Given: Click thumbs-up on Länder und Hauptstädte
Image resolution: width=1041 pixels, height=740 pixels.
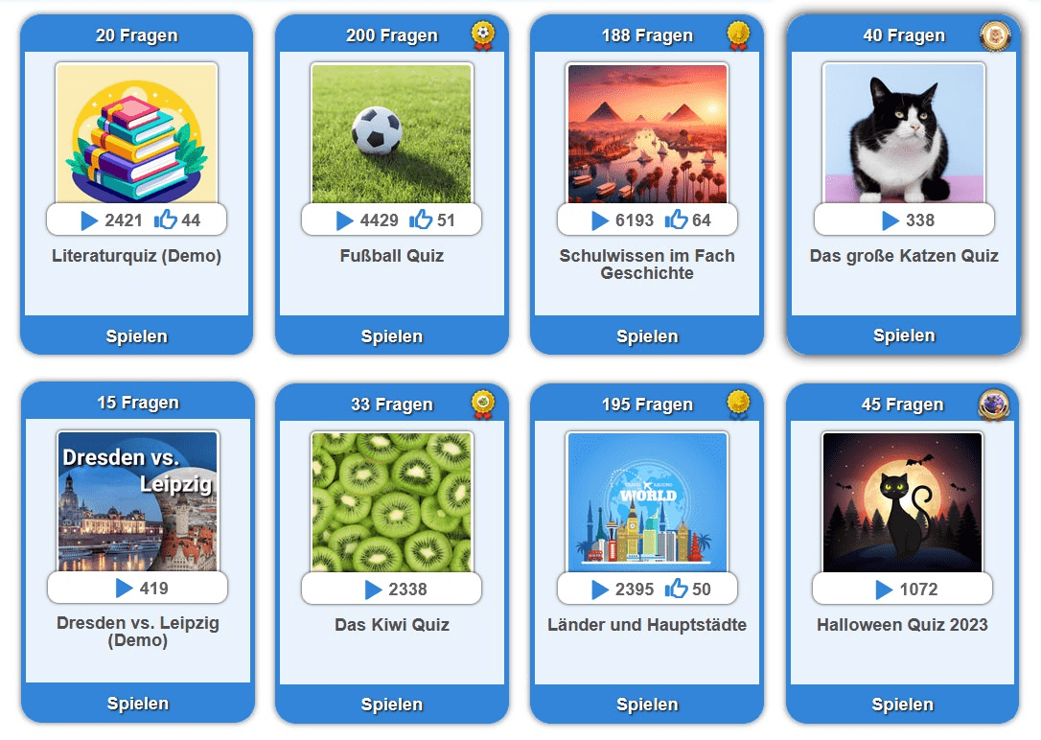Looking at the screenshot, I should 676,588.
